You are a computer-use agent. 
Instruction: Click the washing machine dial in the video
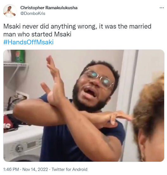pyautogui.click(x=19, y=148)
